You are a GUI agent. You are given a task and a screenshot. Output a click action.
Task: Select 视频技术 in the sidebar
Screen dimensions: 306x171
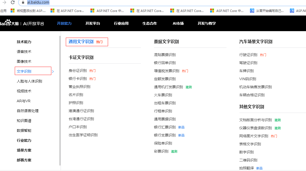point(24,91)
